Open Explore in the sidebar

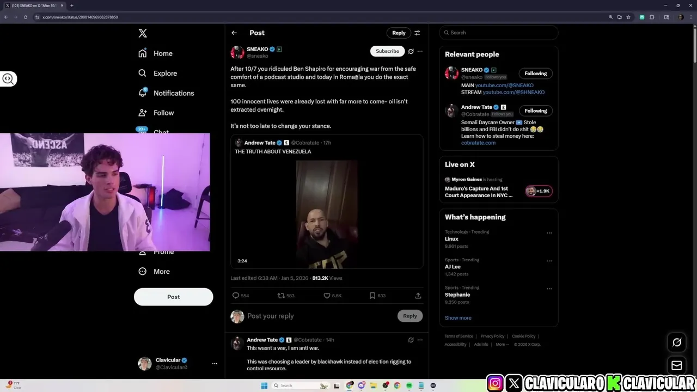(157, 73)
